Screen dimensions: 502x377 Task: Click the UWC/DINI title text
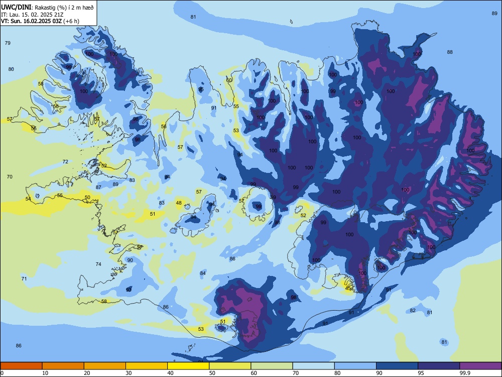[16, 8]
